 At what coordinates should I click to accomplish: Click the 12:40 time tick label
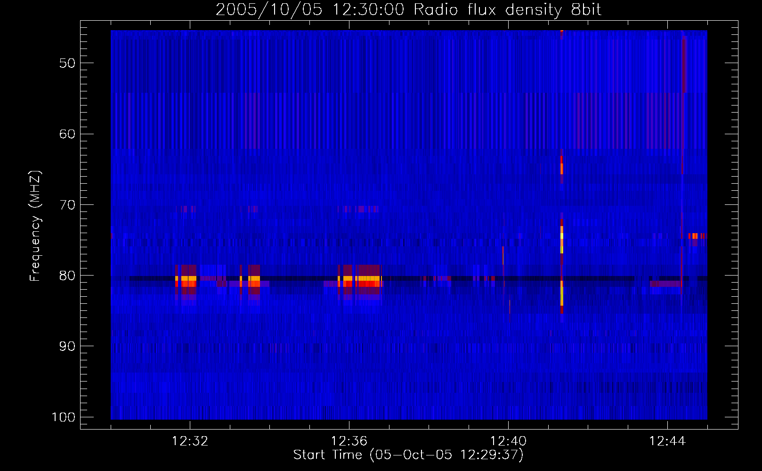point(508,441)
